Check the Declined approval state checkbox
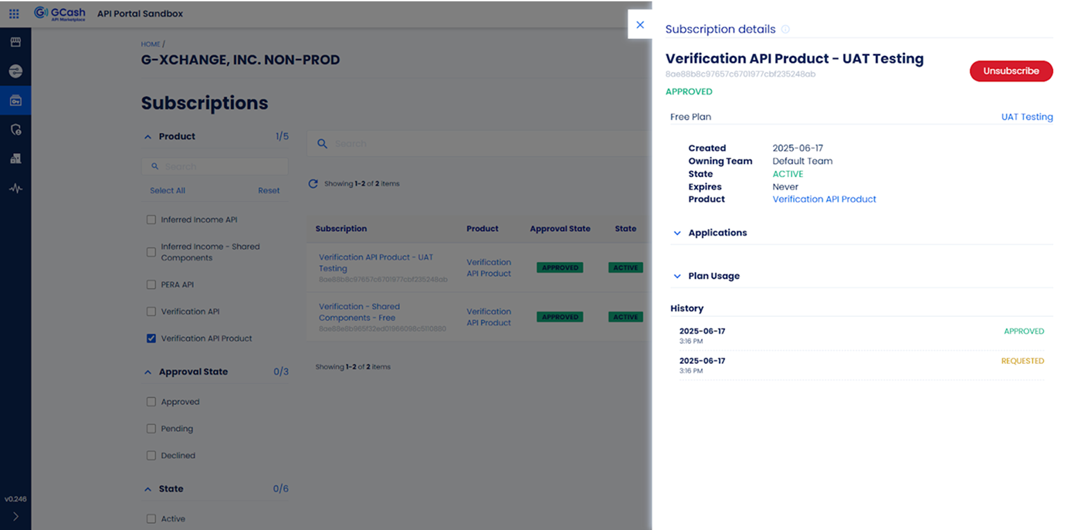The image size is (1074, 530). [151, 456]
